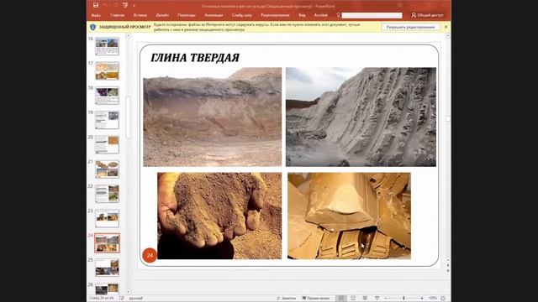Click the slide counter in the status bar
The width and height of the screenshot is (538, 302).
tap(101, 299)
